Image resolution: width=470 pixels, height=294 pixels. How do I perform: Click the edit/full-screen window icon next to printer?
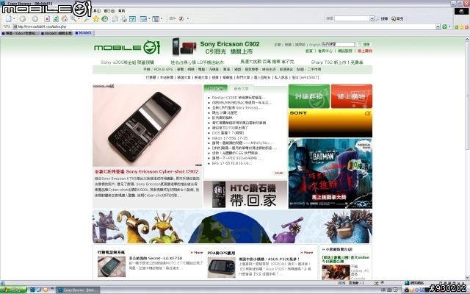pyautogui.click(x=132, y=19)
